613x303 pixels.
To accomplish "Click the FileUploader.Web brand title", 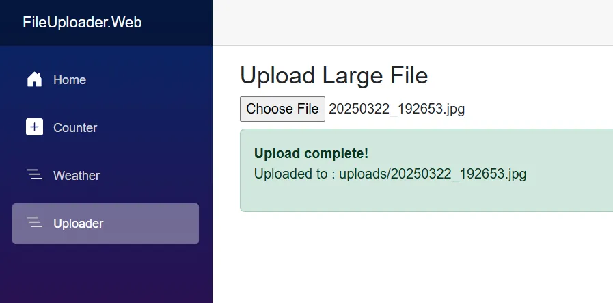I will pyautogui.click(x=82, y=23).
